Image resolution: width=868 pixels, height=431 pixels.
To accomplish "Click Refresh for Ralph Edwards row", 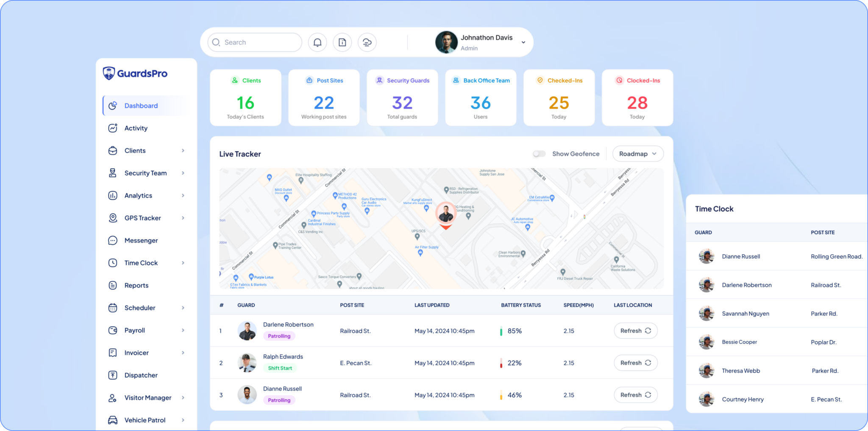I will (x=635, y=363).
